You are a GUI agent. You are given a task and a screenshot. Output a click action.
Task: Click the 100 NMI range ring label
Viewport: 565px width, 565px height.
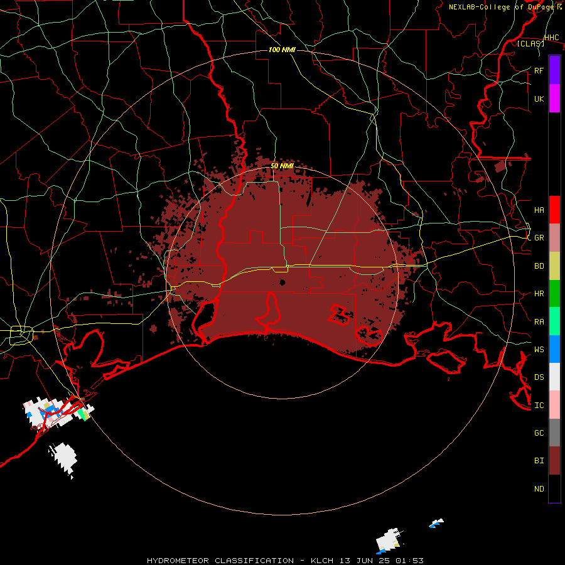282,50
